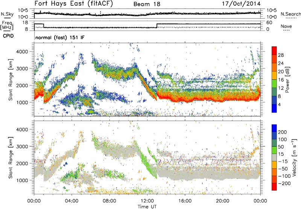The image size is (301, 209).
Task: Click the 'N.Search' legend label
Action: coord(290,14)
